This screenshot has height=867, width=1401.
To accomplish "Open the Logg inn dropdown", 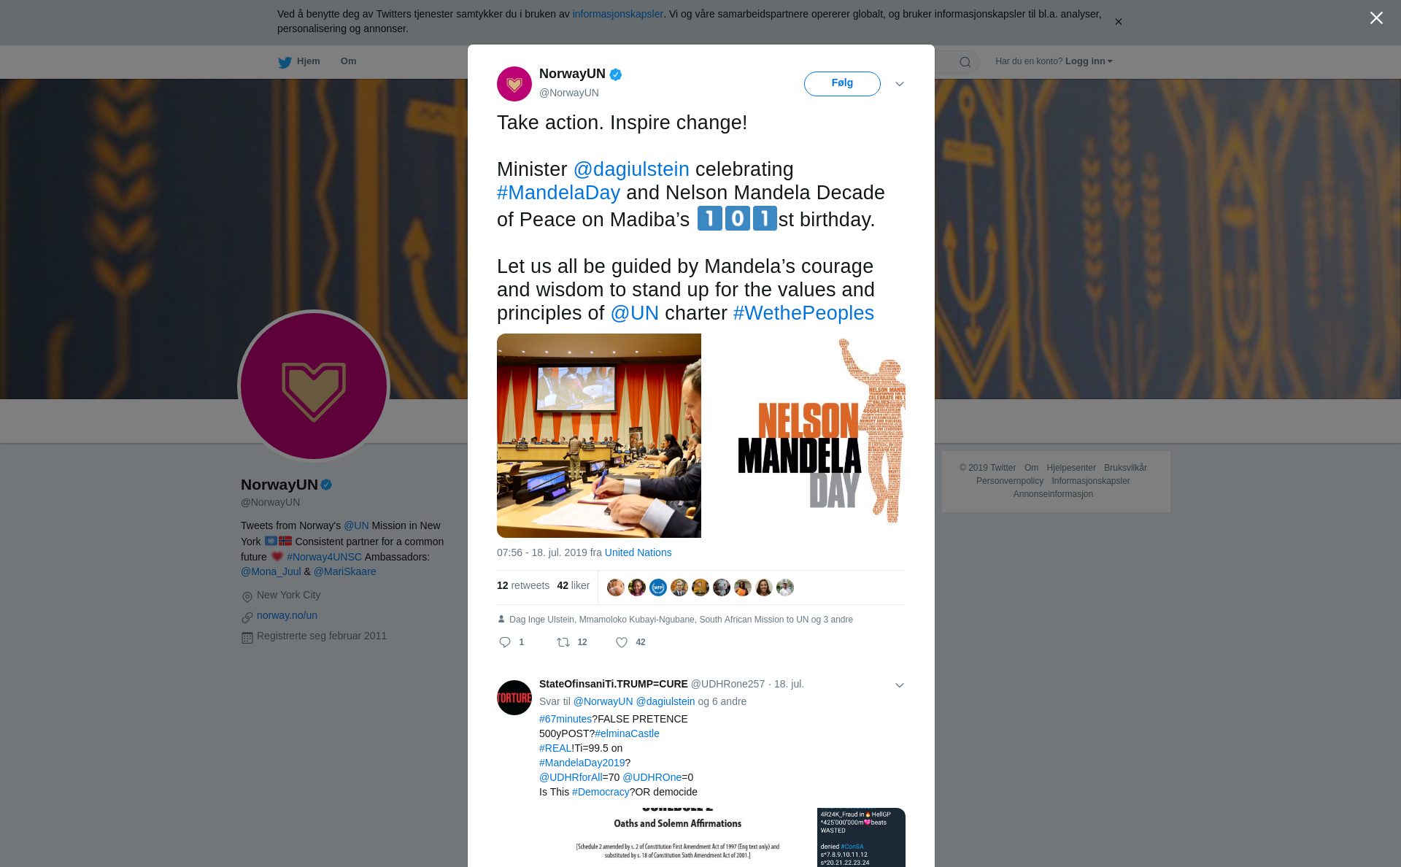I will click(x=1088, y=61).
